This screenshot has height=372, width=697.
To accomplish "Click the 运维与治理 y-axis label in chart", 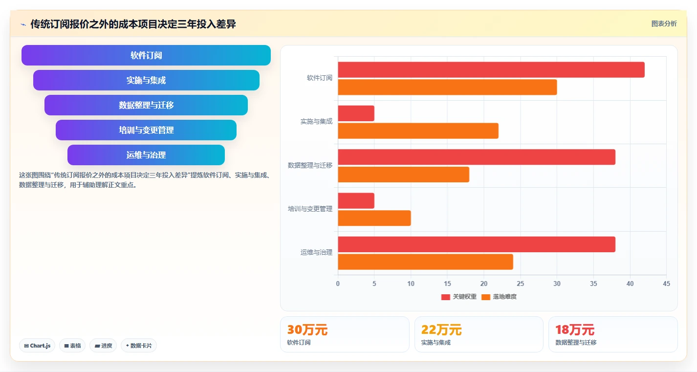I will click(x=316, y=252).
